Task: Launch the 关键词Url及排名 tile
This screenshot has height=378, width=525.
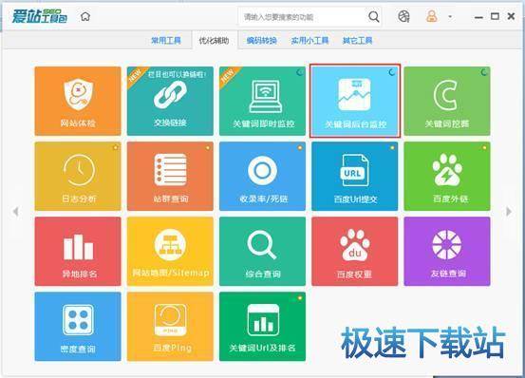Action: (262, 327)
